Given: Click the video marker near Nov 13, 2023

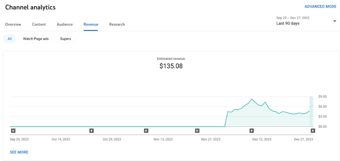Looking at the screenshot, I should (197, 130).
